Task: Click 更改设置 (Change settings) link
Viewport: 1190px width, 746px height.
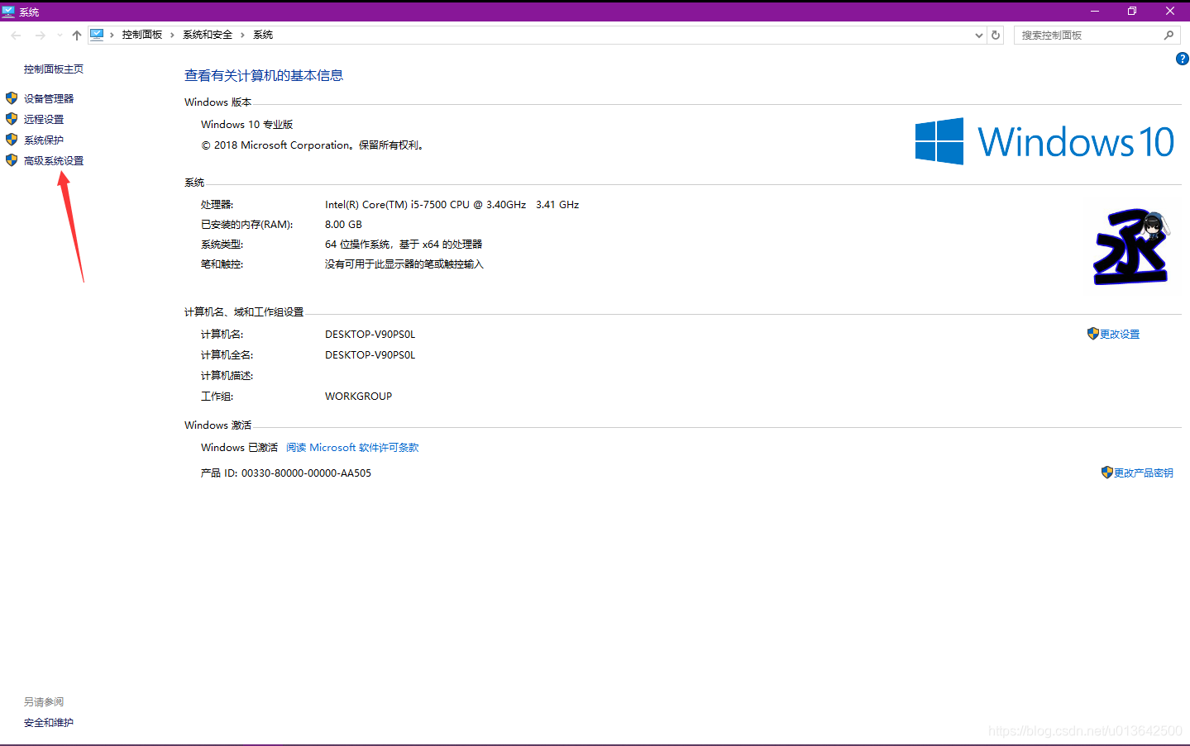Action: 1120,334
